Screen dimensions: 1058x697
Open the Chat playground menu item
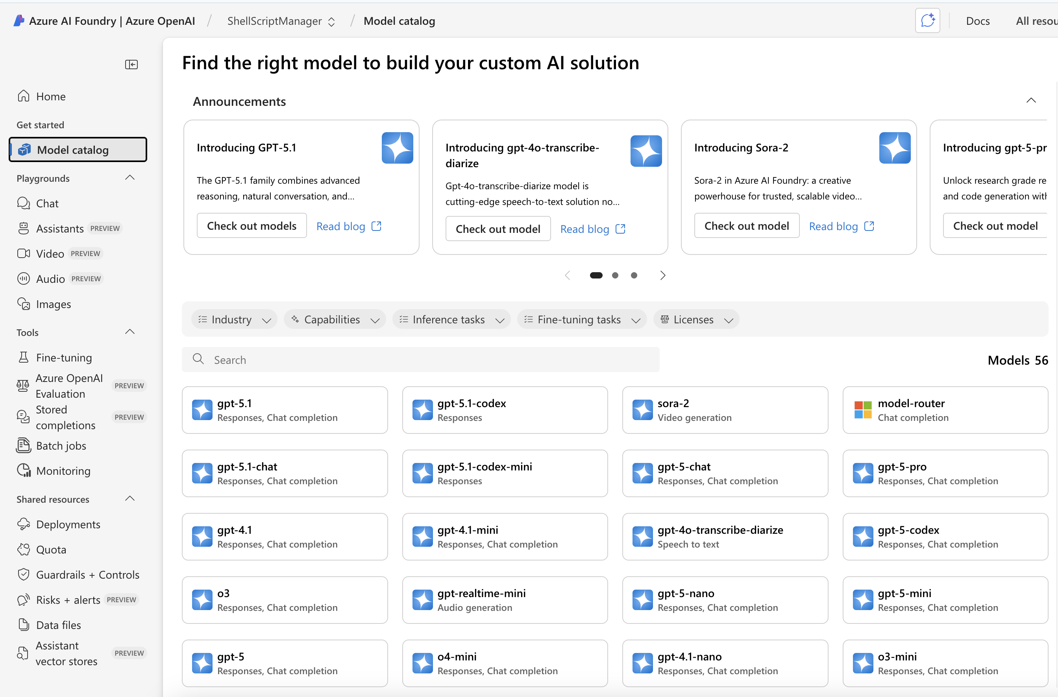tap(47, 204)
